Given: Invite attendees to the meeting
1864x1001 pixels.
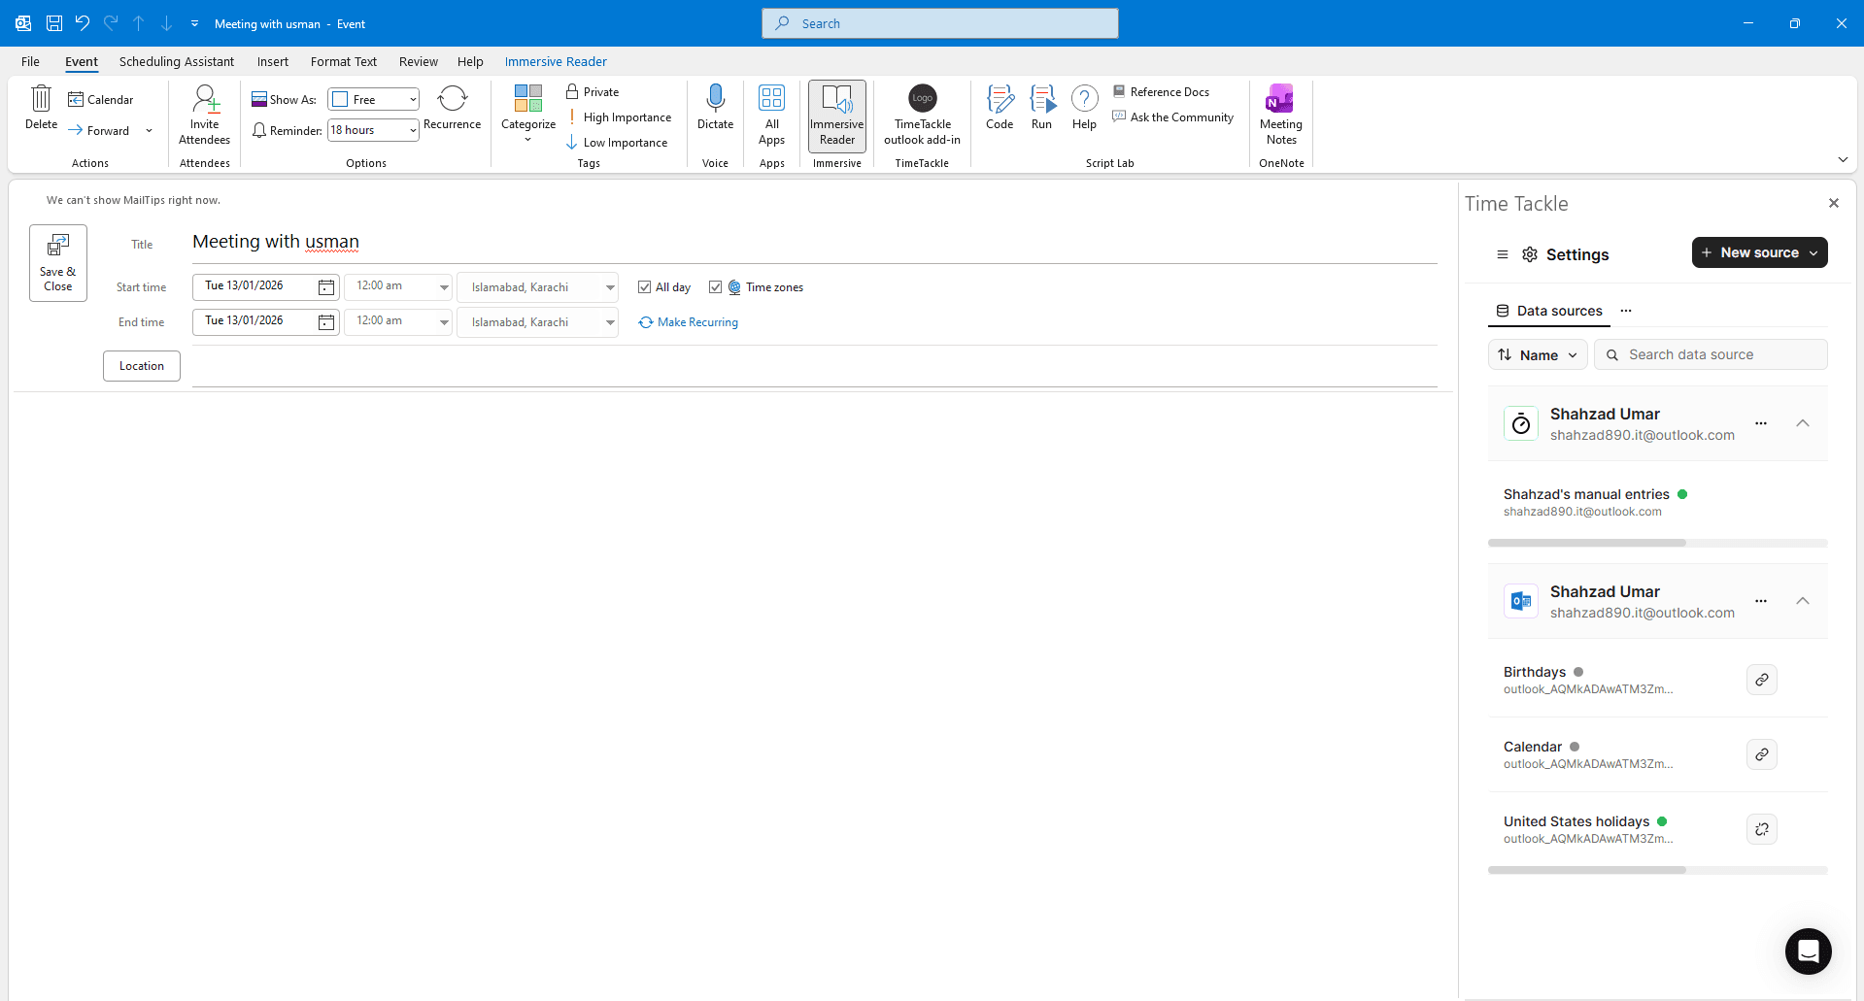Looking at the screenshot, I should point(205,116).
